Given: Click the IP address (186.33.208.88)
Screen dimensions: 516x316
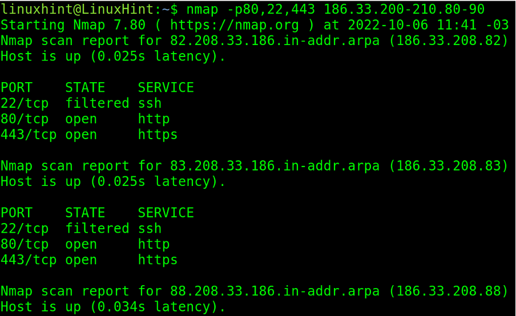Looking at the screenshot, I should point(449,291).
